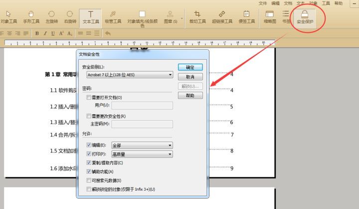Image resolution: width=359 pixels, height=209 pixels.
Task: Open the 工具 menu
Action: tap(326, 3)
